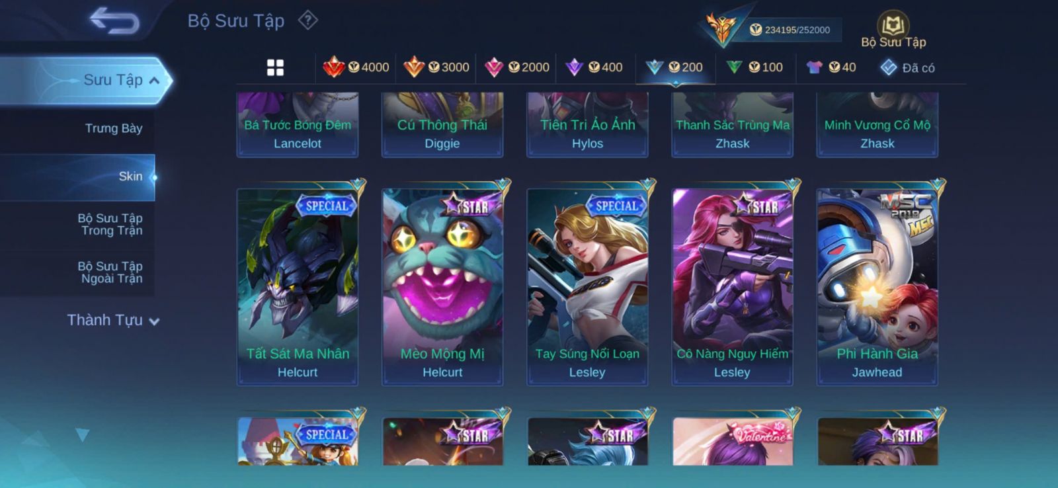
Task: Open Bộ Sưu Tập Trong Trận
Action: (110, 224)
